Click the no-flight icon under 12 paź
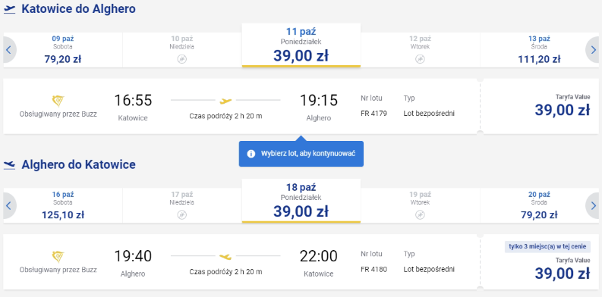This screenshot has height=297, width=602. pos(420,59)
